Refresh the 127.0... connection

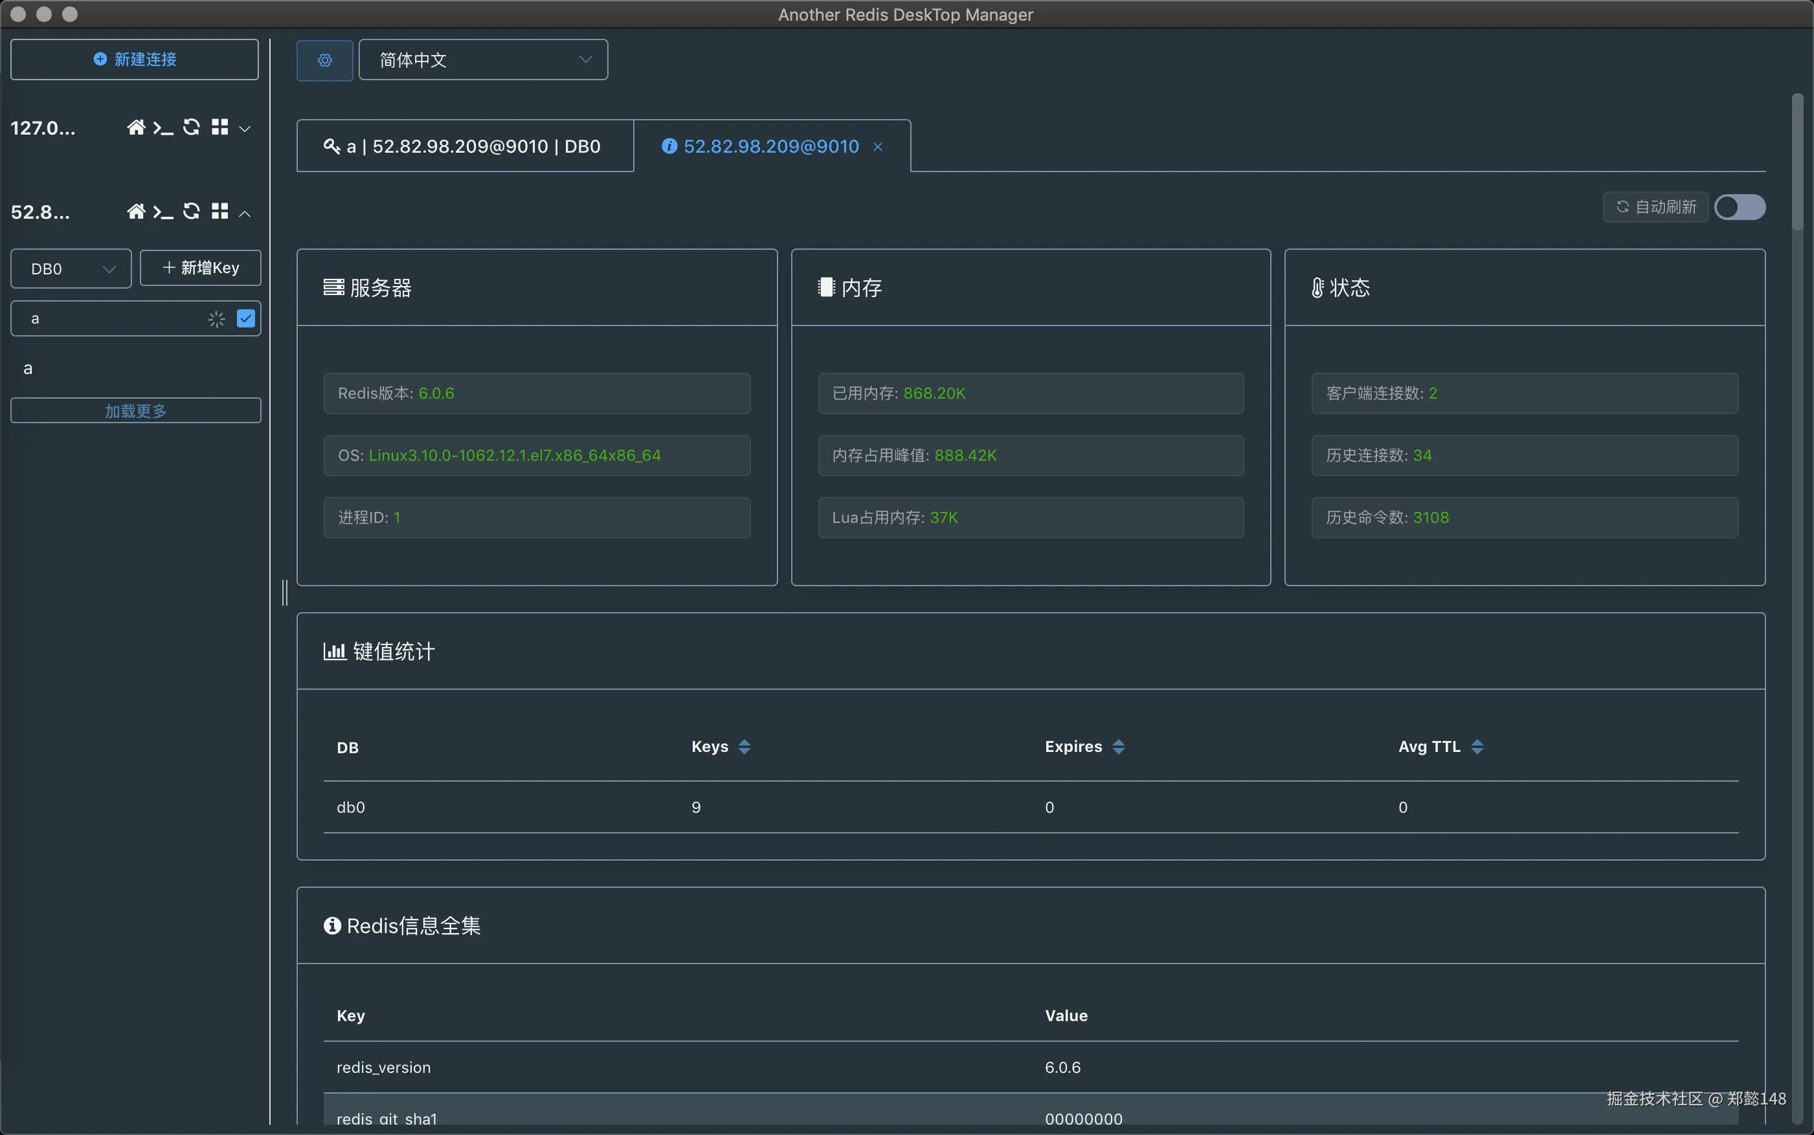pyautogui.click(x=192, y=127)
